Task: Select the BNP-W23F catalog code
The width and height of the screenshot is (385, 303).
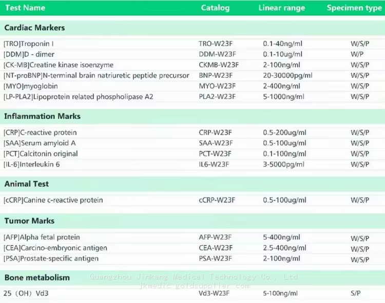Action: point(216,76)
